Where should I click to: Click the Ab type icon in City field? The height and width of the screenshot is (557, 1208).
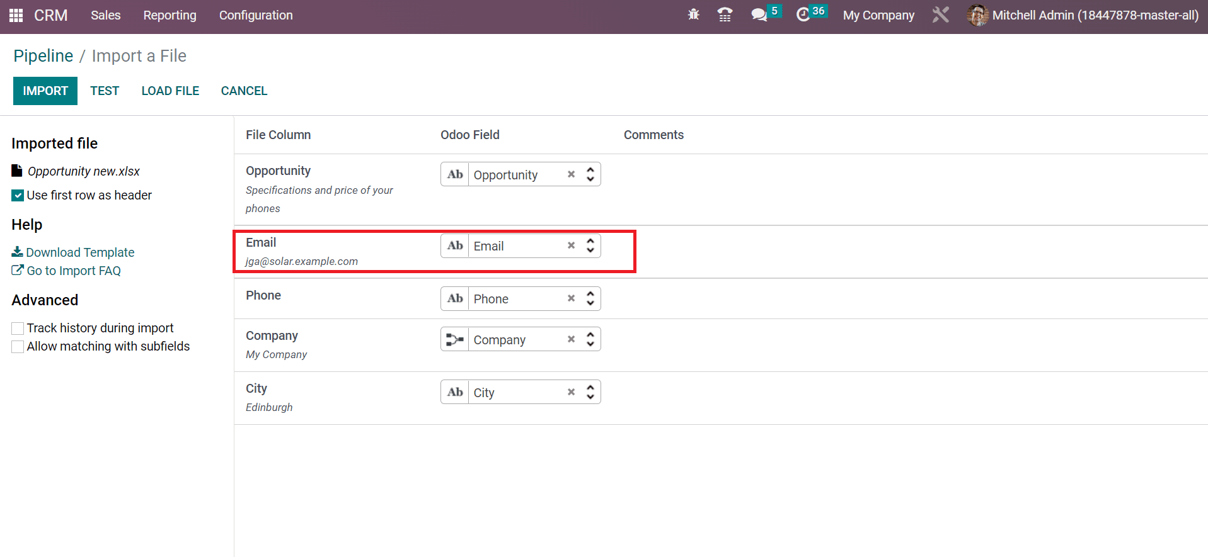point(455,392)
